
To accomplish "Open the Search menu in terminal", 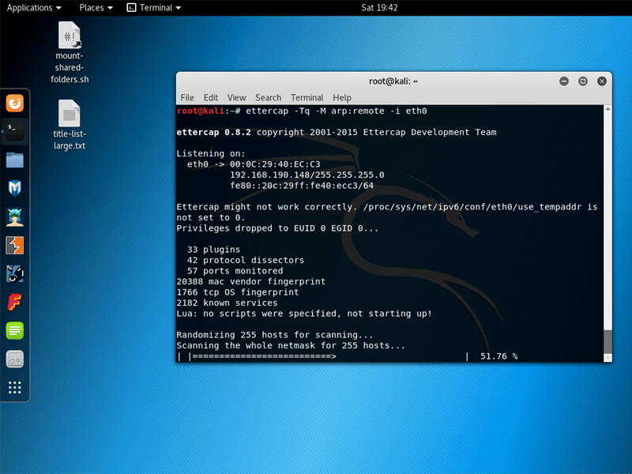I will (x=268, y=97).
